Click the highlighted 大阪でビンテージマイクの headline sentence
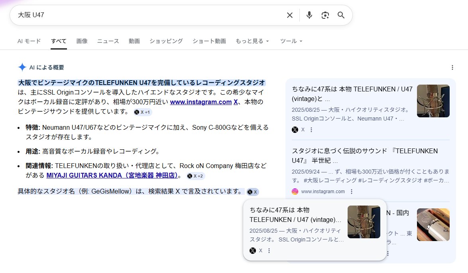 click(x=142, y=83)
